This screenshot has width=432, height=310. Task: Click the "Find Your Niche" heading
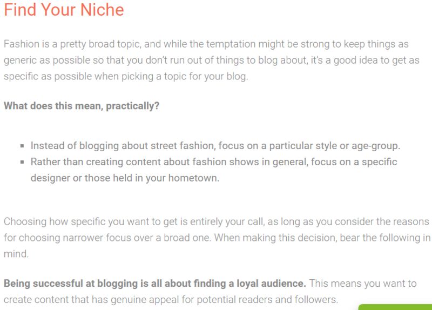tap(64, 10)
